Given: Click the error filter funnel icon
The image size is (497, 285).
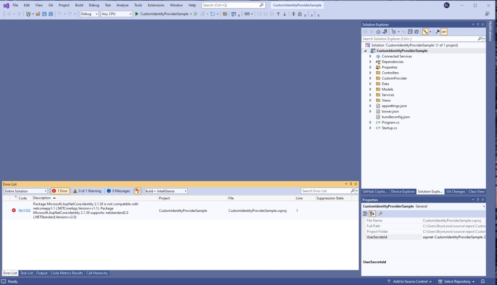Looking at the screenshot, I should (x=138, y=191).
